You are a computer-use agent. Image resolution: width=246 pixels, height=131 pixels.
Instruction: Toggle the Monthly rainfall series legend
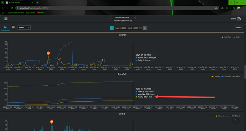[x=226, y=76]
